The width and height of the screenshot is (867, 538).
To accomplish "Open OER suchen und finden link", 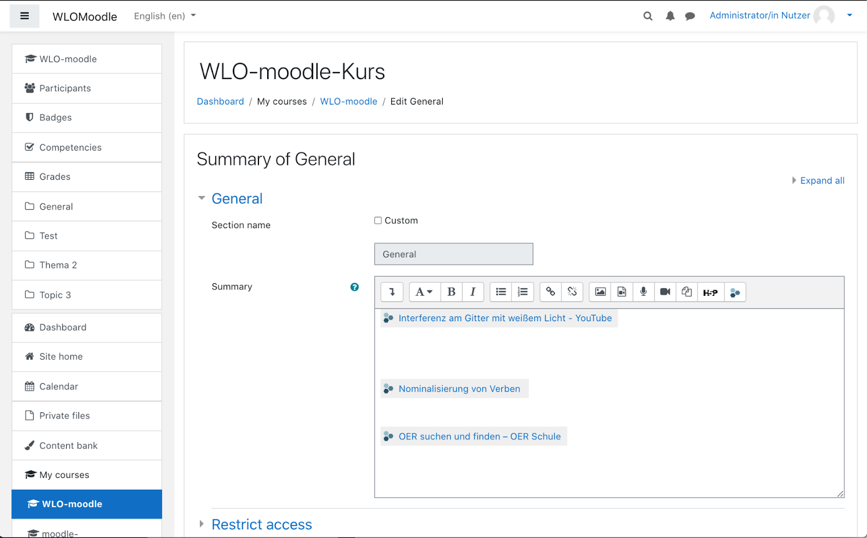I will pyautogui.click(x=480, y=436).
